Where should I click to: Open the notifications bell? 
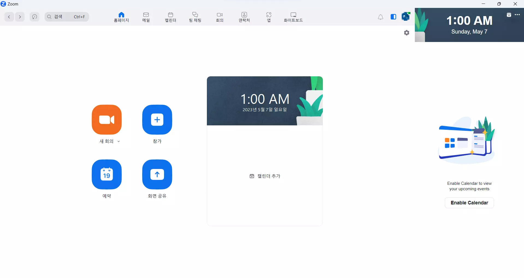381,17
